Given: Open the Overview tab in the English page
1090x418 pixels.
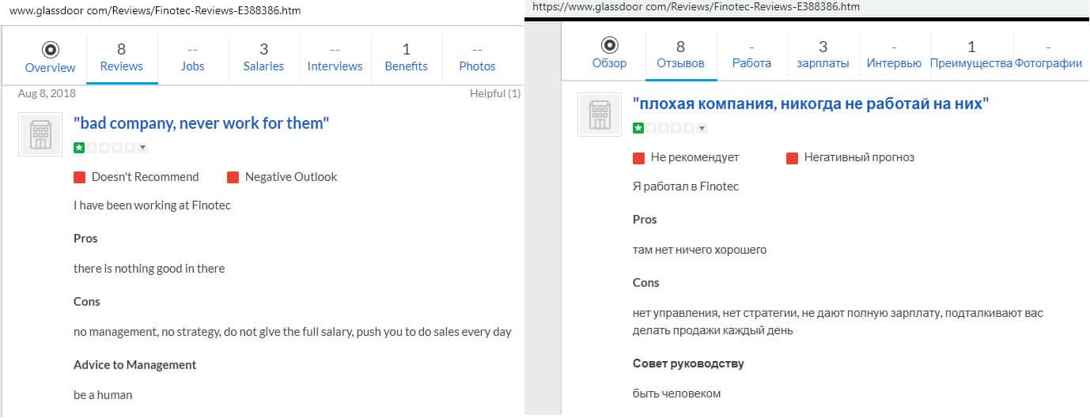Looking at the screenshot, I should point(51,57).
